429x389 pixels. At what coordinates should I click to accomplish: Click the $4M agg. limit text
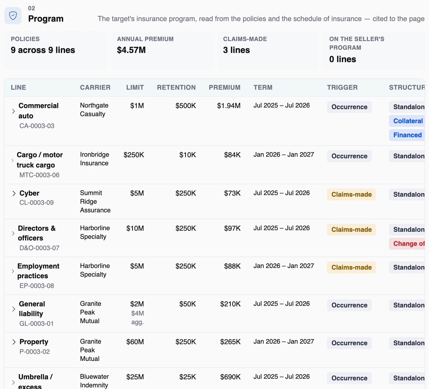pos(138,318)
